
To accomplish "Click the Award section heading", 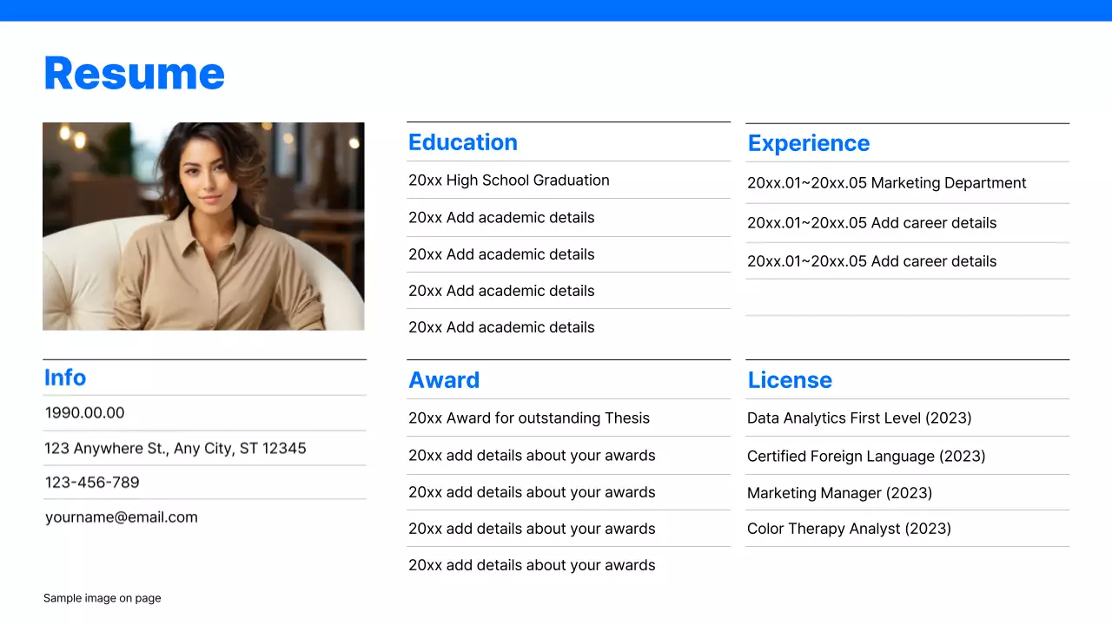I will 444,379.
